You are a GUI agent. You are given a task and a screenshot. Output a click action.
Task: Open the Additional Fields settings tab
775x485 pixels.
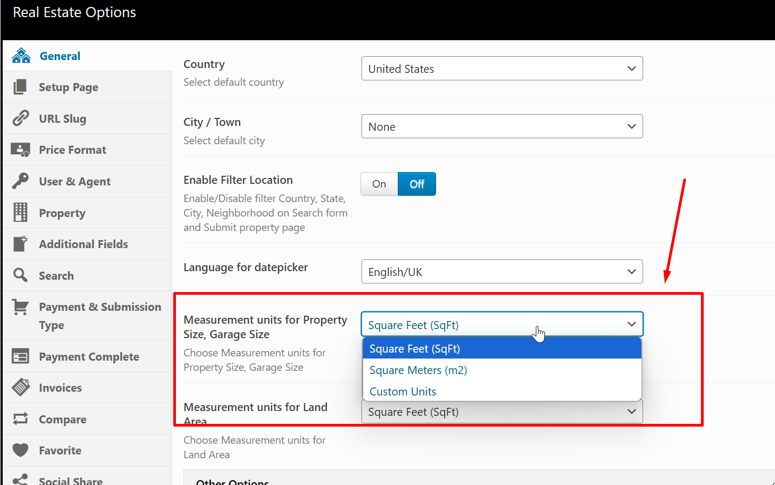point(83,244)
